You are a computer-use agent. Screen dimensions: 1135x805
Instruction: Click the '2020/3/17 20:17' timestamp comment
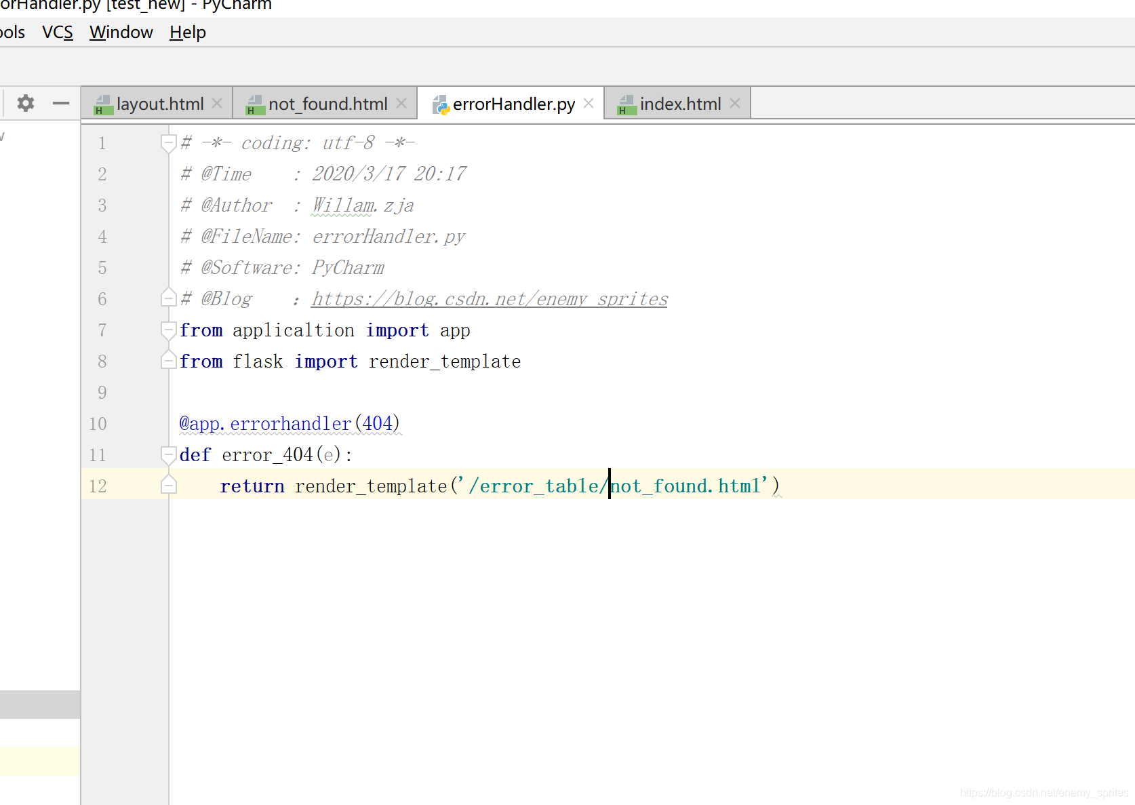389,174
